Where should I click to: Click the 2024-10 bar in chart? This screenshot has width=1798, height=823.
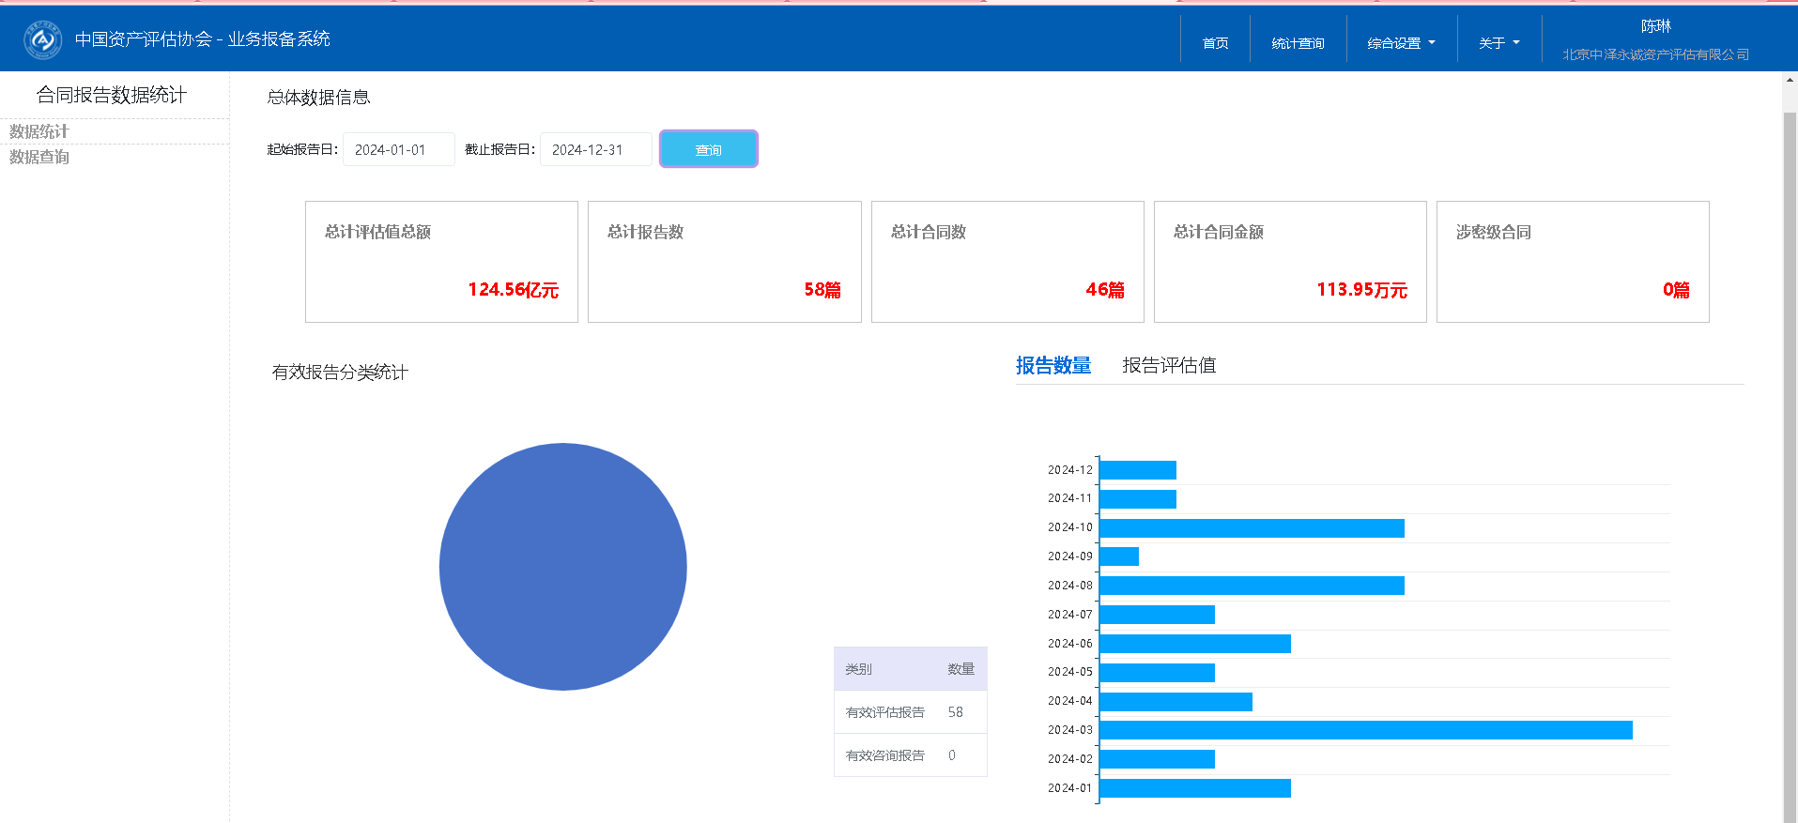click(1252, 528)
